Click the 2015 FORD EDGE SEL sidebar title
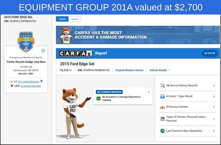This screenshot has width=221, height=145. (18, 17)
